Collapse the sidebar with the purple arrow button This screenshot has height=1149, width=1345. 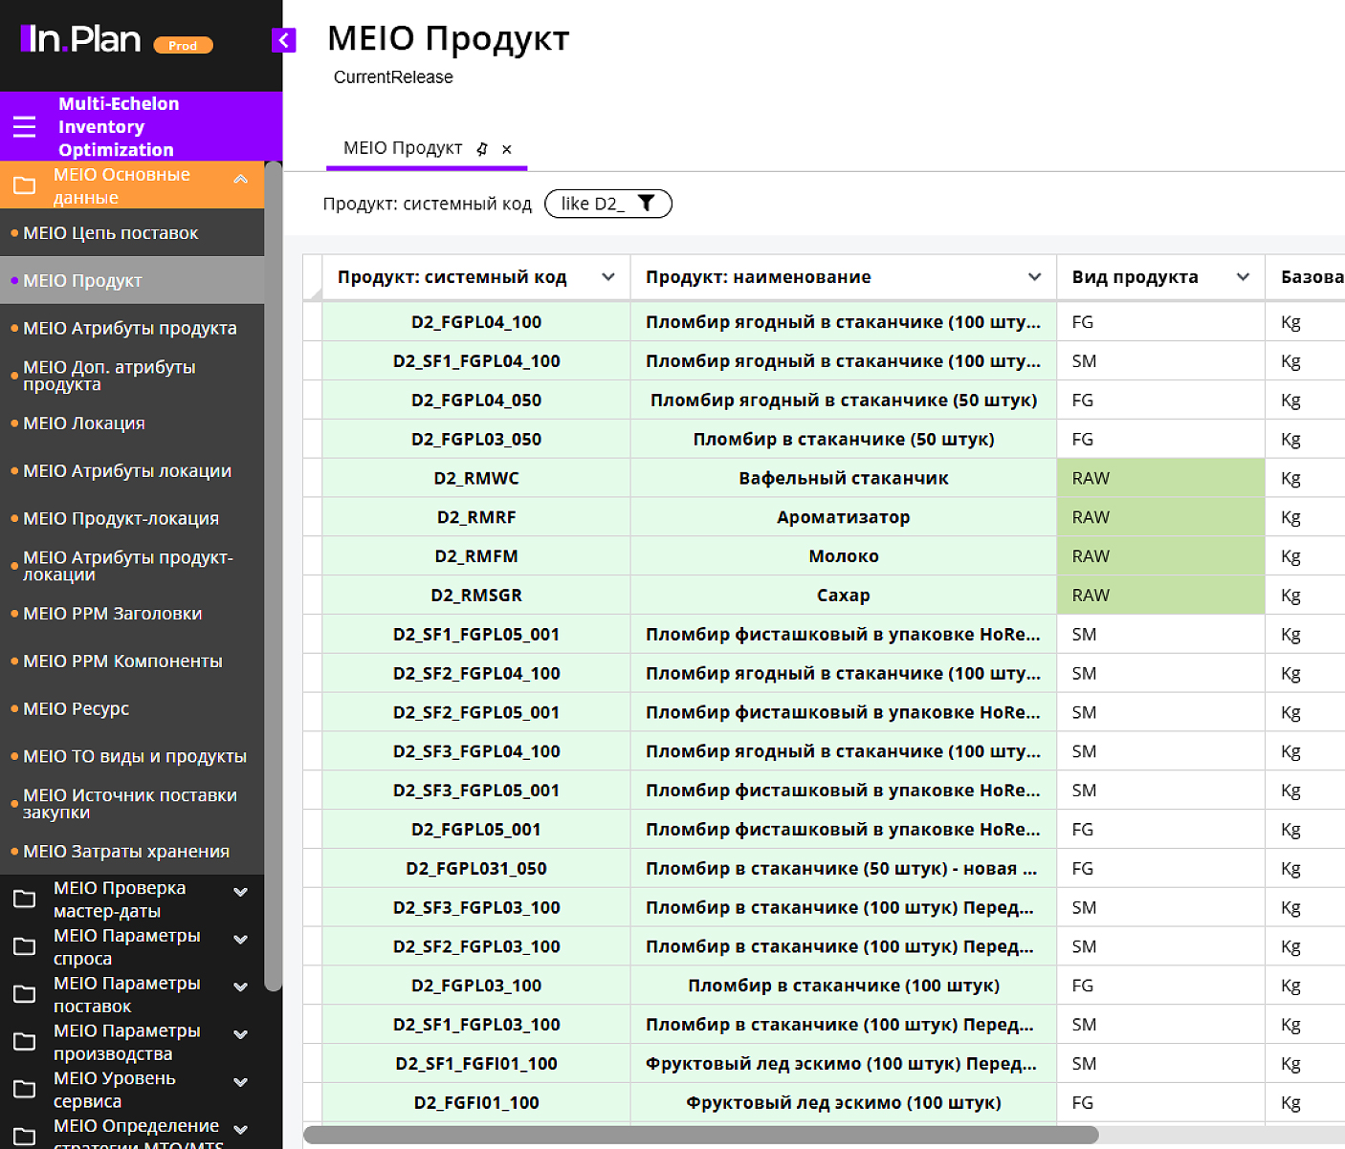pyautogui.click(x=284, y=40)
